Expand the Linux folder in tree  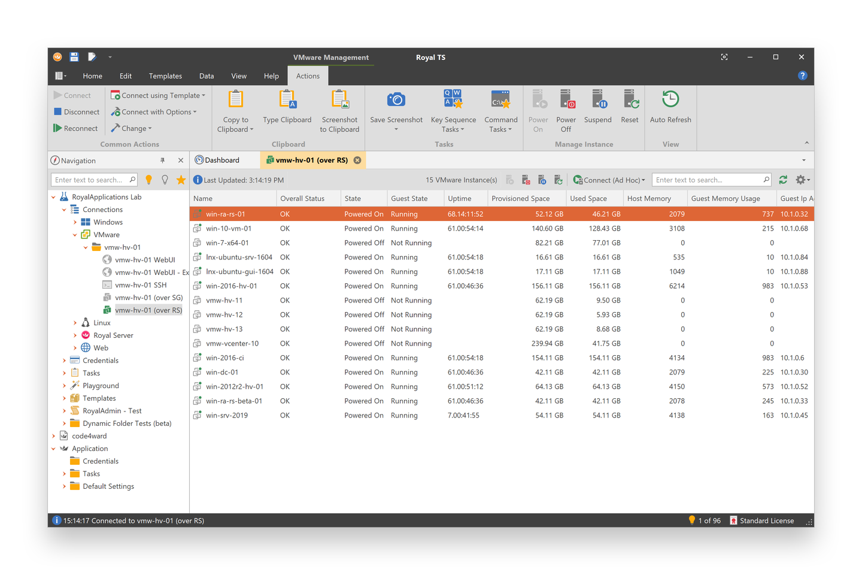pyautogui.click(x=75, y=323)
